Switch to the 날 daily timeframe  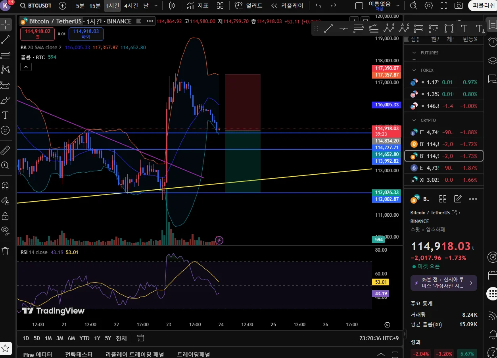click(146, 6)
